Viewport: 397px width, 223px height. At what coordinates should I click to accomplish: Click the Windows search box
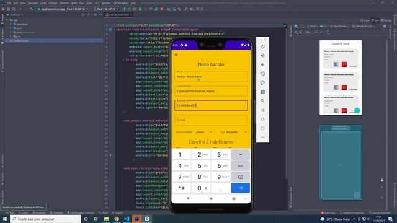(x=45, y=219)
